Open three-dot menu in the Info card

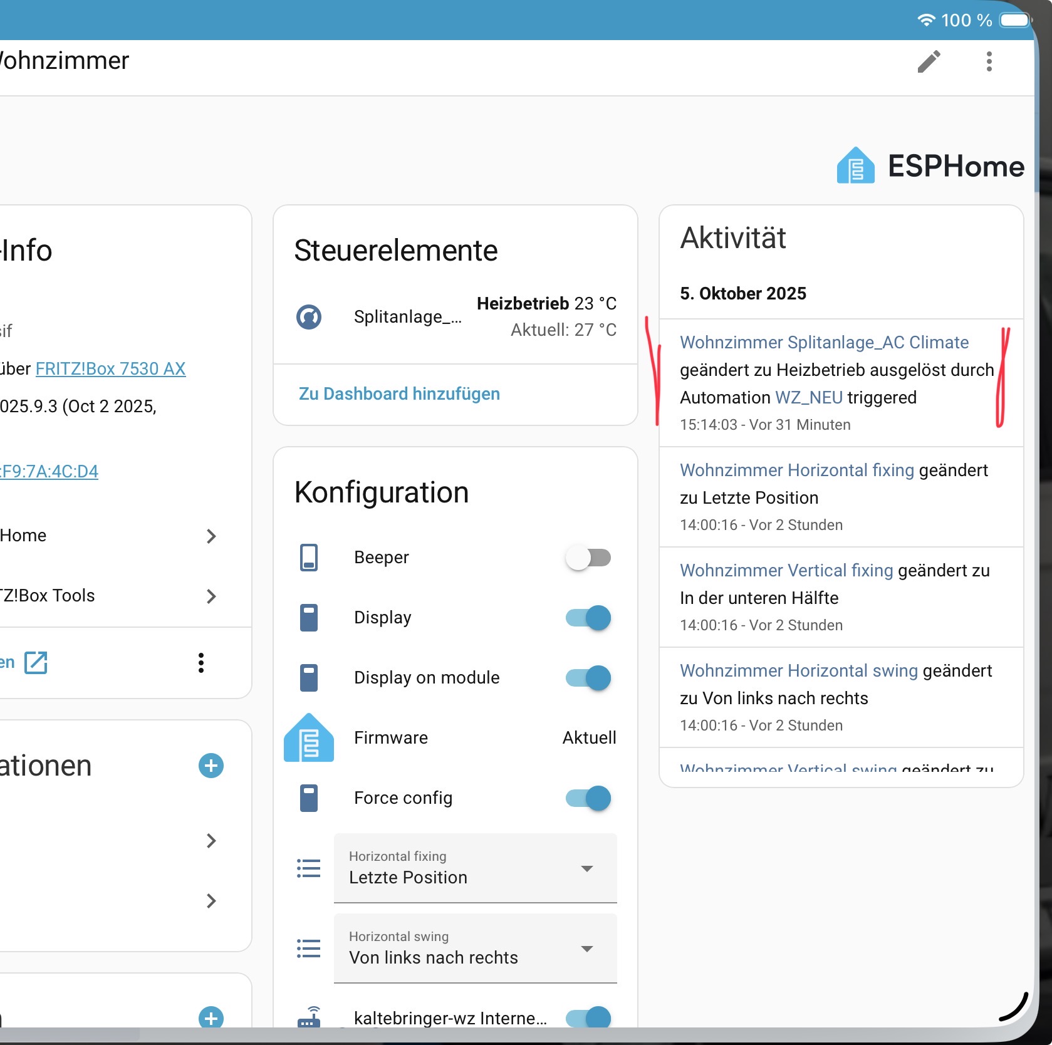[x=201, y=662]
